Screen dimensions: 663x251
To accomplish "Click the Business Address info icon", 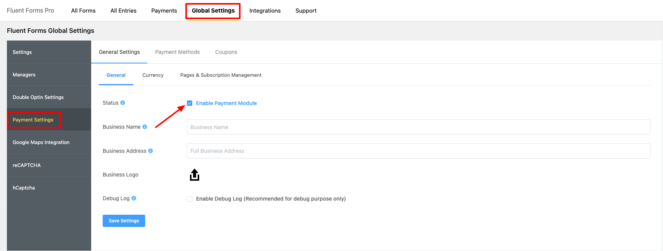I will [x=151, y=151].
